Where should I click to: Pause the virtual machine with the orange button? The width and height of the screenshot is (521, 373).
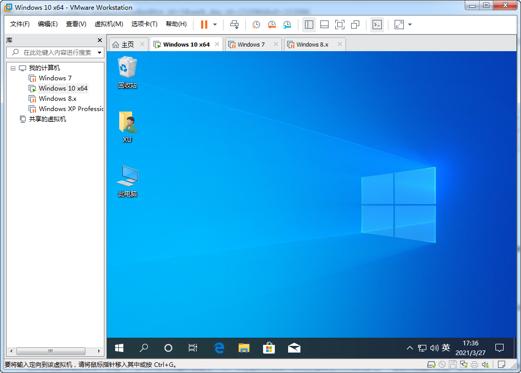(204, 25)
